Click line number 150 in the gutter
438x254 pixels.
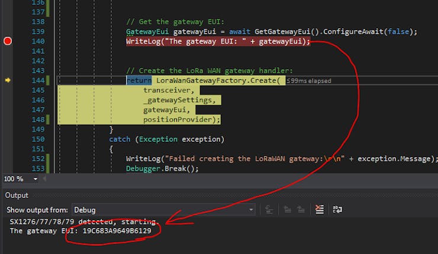[37, 139]
